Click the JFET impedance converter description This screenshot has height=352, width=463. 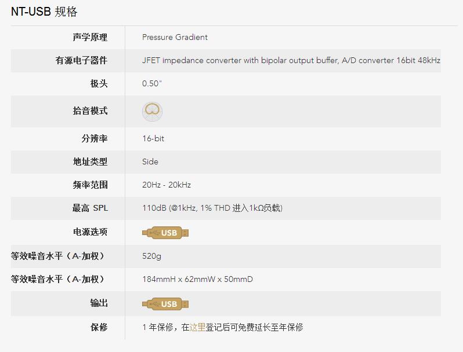coord(291,60)
